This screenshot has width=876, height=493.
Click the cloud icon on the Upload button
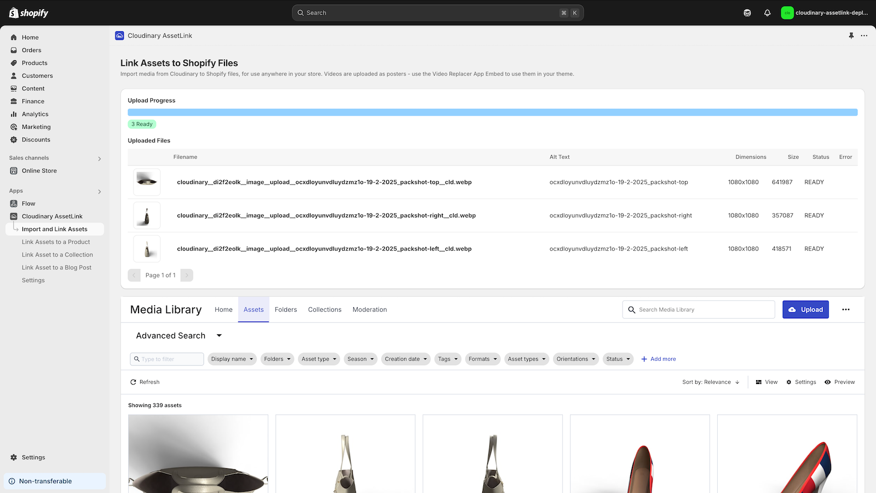pos(792,309)
